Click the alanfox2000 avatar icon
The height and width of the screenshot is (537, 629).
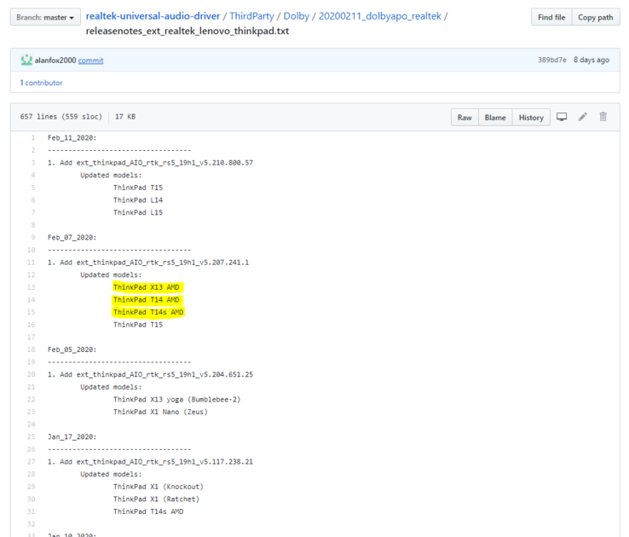click(x=26, y=60)
